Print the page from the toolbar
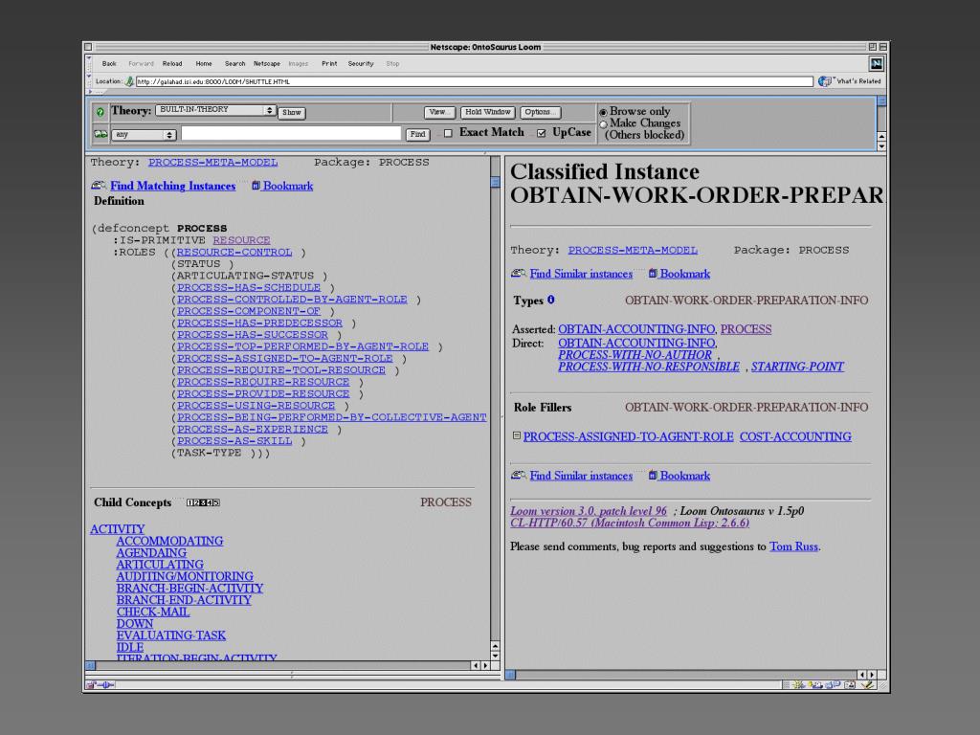 [x=329, y=64]
